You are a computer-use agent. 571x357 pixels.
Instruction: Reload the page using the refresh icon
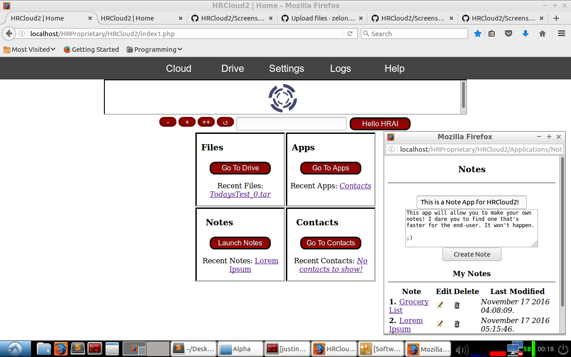click(350, 33)
